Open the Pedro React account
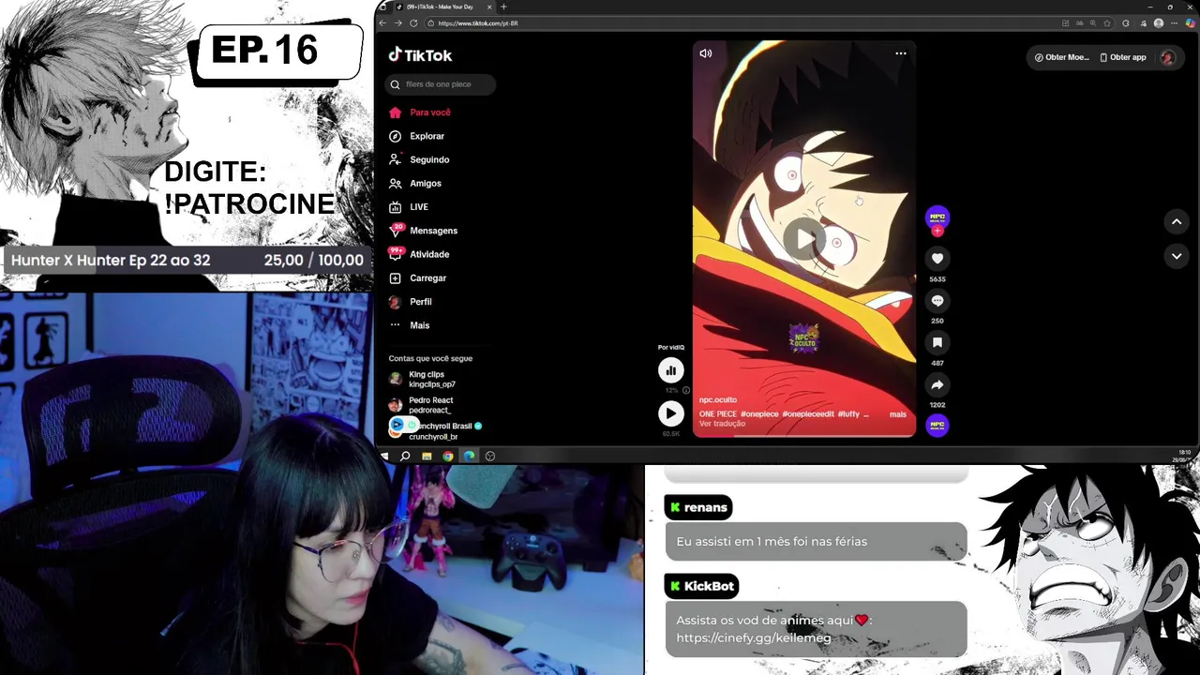Viewport: 1200px width, 675px height. (x=421, y=405)
